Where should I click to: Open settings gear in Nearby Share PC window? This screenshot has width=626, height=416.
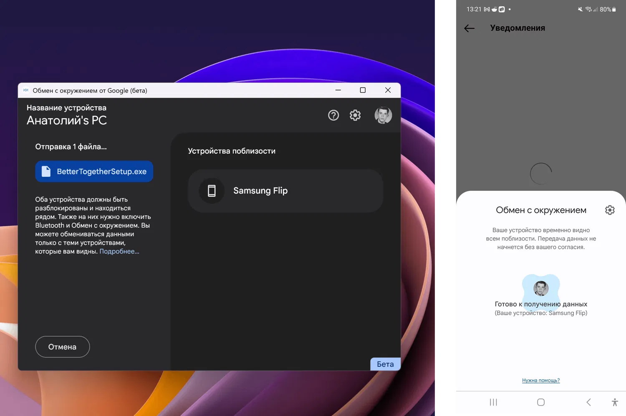355,115
